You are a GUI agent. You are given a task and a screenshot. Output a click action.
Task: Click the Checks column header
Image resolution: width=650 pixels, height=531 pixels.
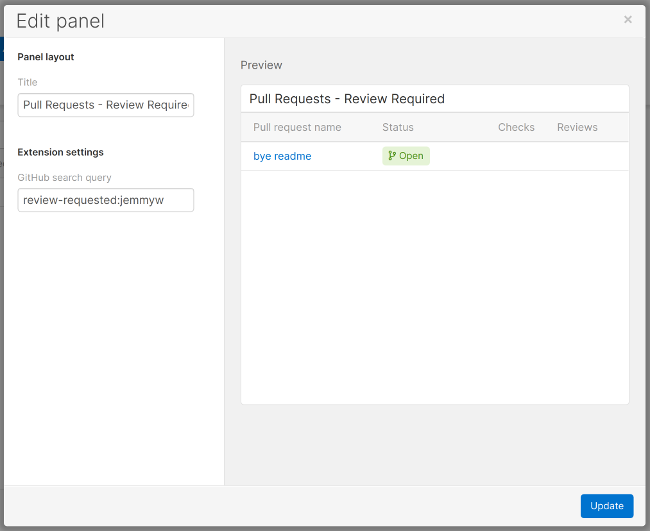[516, 127]
